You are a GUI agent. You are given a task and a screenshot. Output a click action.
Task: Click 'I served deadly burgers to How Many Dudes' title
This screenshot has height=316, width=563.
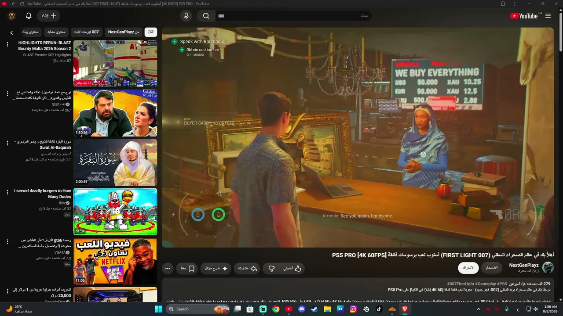coord(43,194)
